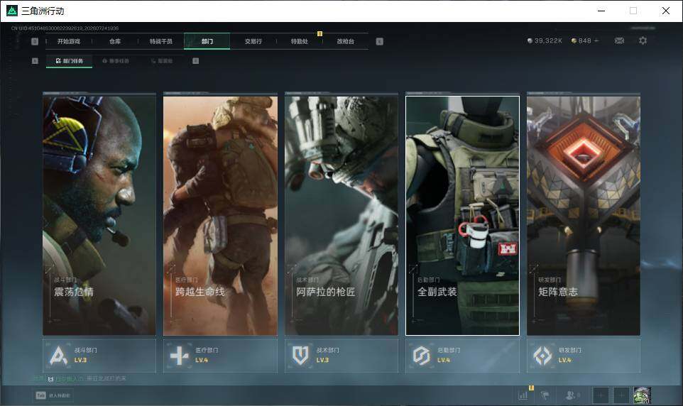This screenshot has width=683, height=406.
Task: Open the settings gear icon
Action: click(x=643, y=40)
